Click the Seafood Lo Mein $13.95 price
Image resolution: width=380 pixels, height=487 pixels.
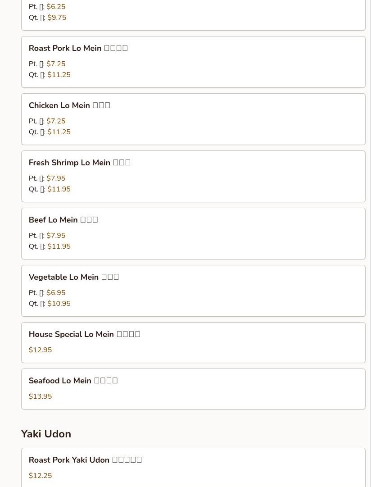pos(40,396)
